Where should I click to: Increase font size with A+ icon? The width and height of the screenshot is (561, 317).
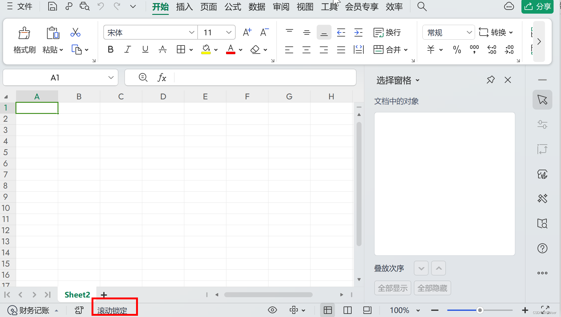pos(247,32)
